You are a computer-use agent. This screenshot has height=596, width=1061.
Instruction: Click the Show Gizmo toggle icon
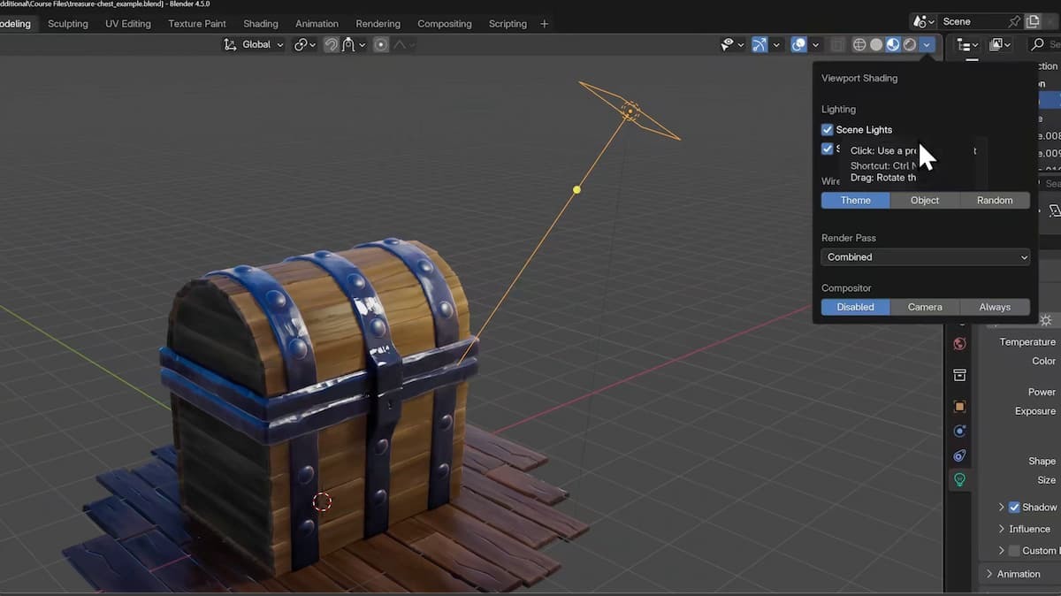point(760,44)
